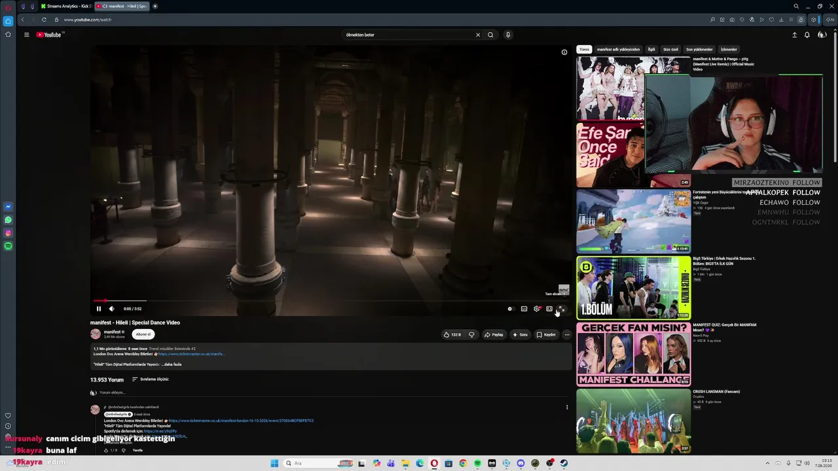
Task: Click the YouTube search magnifier button
Action: click(x=490, y=35)
